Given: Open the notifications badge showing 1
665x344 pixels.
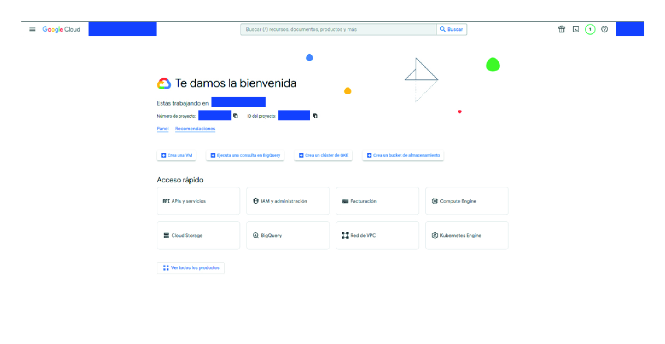Looking at the screenshot, I should tap(590, 29).
